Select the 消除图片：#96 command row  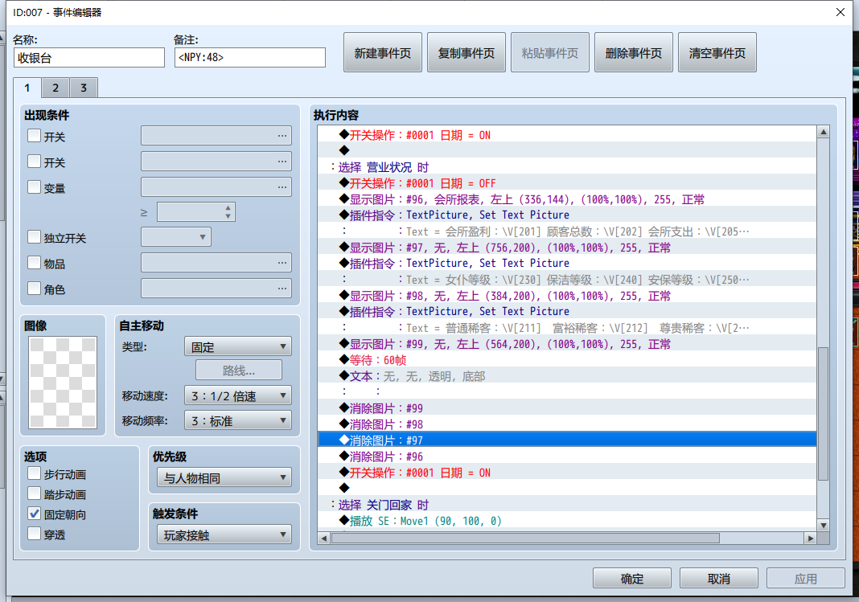coord(567,457)
